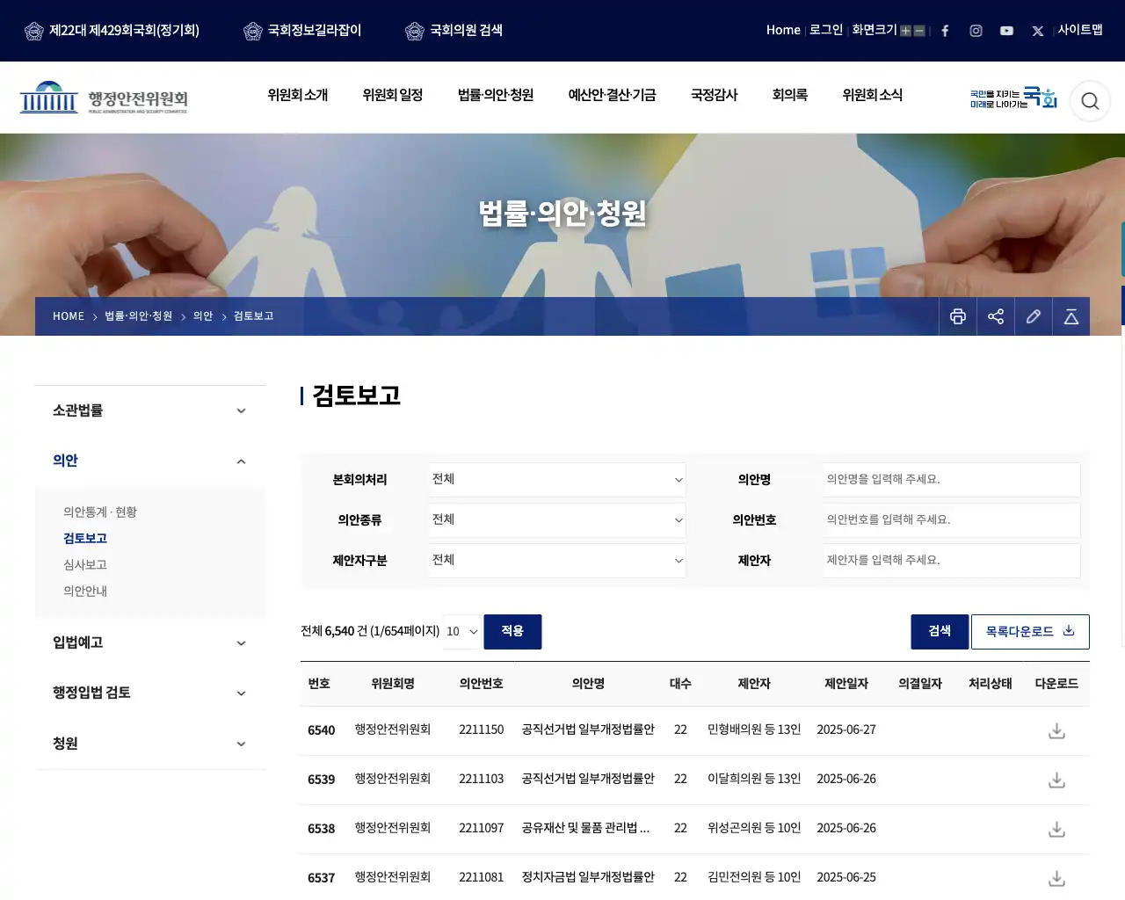Screen dimensions: 1125x900
Task: Download file for bill 2211103
Action: (1057, 780)
